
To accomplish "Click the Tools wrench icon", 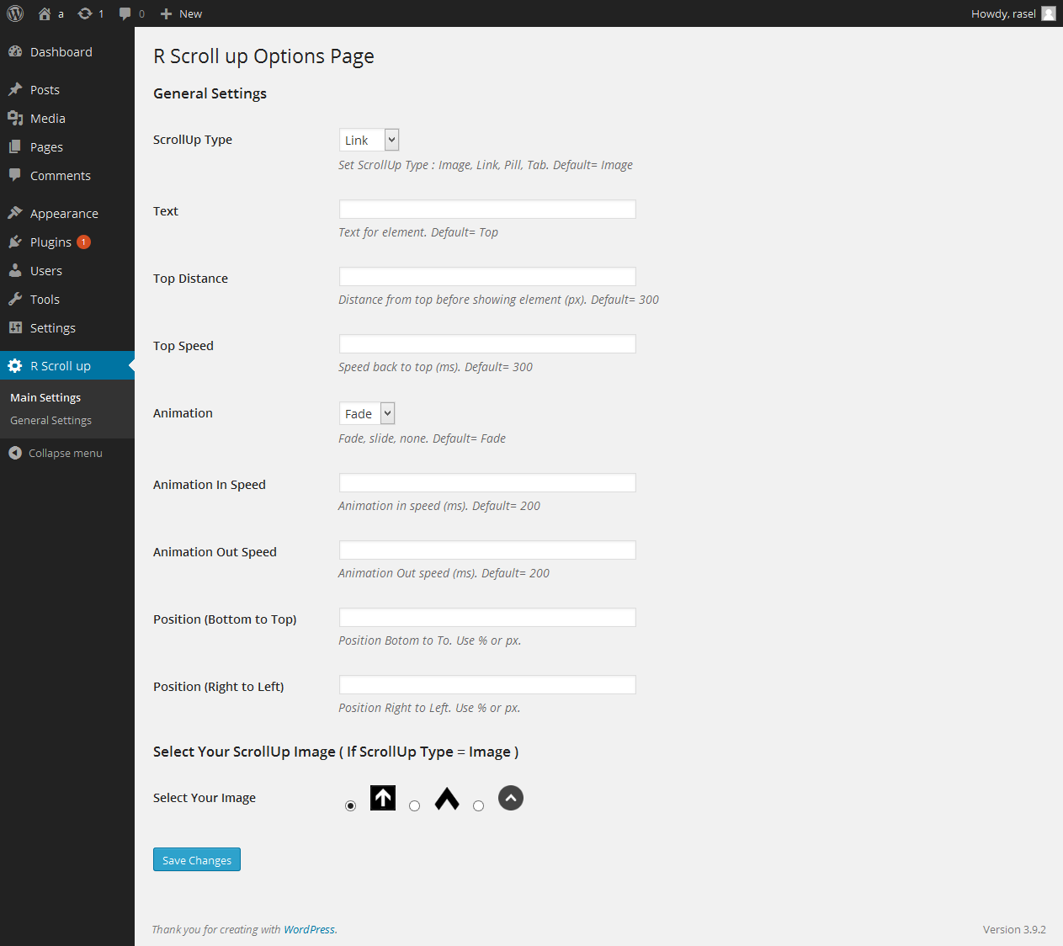I will (x=15, y=299).
